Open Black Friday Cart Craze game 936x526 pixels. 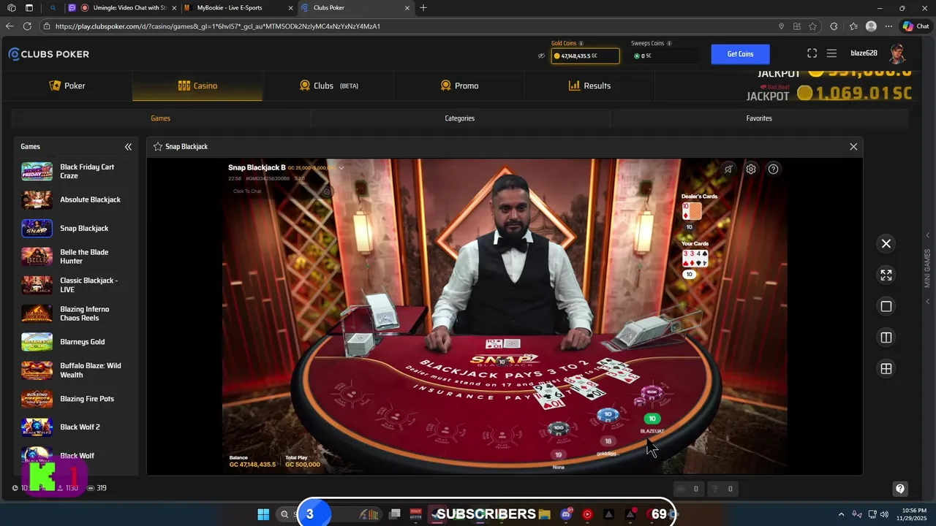(75, 172)
